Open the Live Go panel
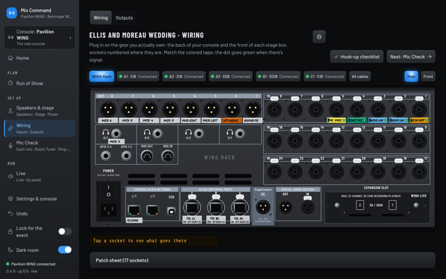Screen dimensions: 446x279 click(x=40, y=176)
